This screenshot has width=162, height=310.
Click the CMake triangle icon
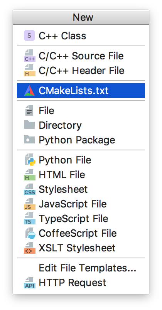click(29, 91)
